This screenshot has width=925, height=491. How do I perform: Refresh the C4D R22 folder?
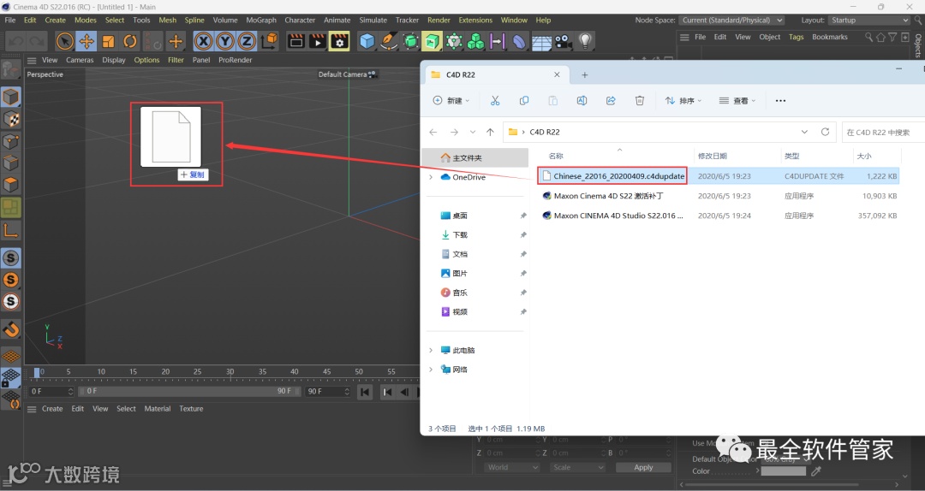point(826,132)
